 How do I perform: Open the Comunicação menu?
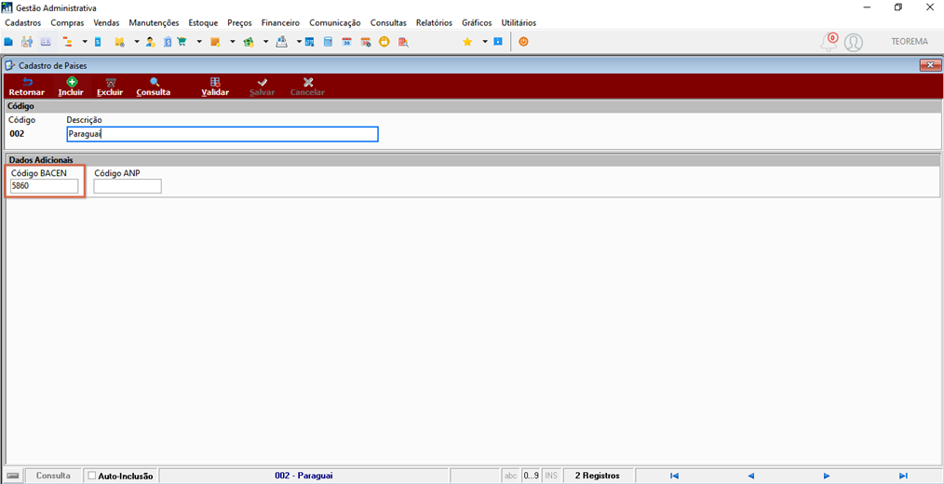(335, 23)
